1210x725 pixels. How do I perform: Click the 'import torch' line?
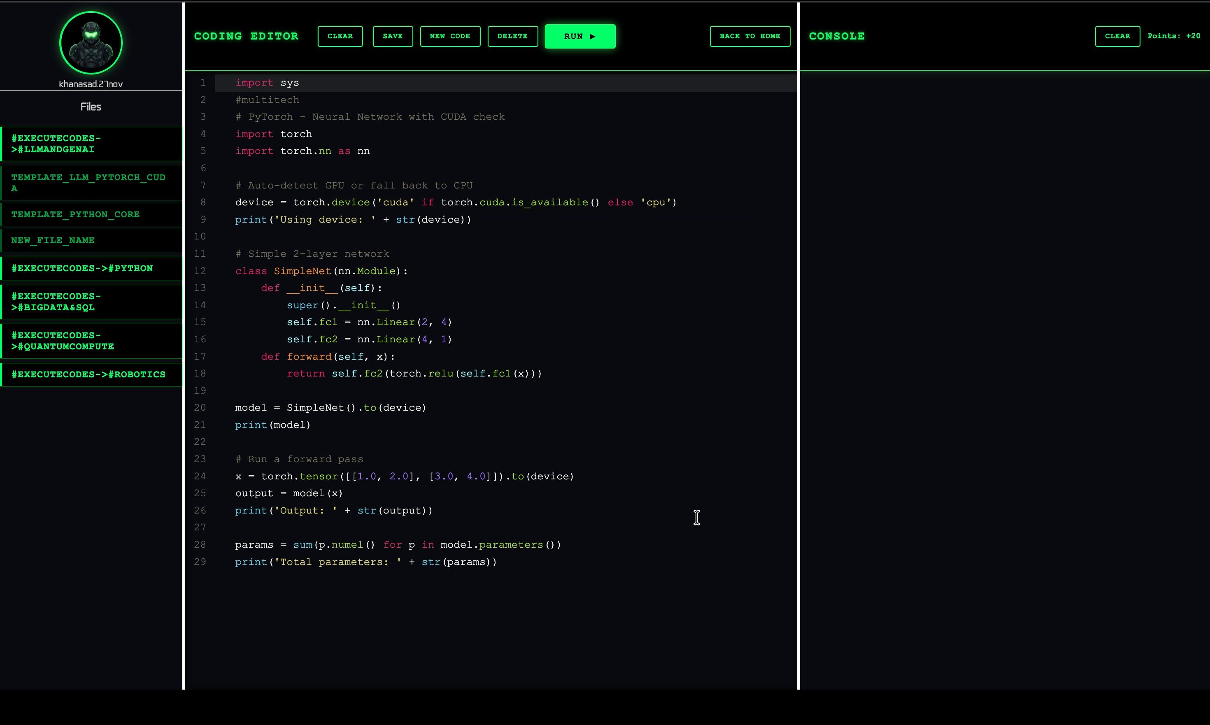pos(274,134)
